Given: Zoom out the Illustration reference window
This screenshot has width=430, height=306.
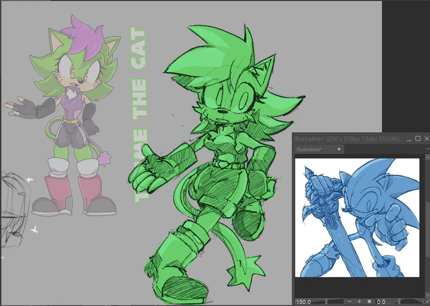Looking at the screenshot, I should tap(349, 302).
